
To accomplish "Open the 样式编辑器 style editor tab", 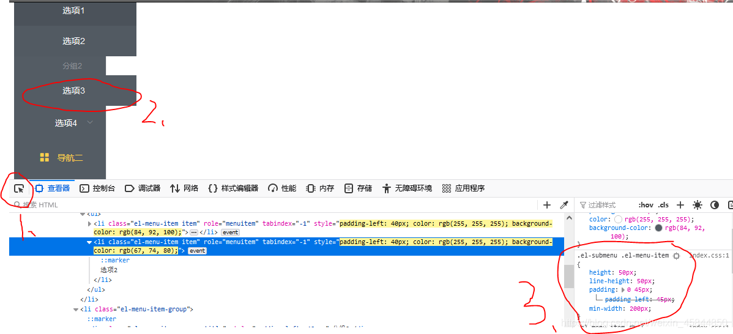I will pos(233,188).
